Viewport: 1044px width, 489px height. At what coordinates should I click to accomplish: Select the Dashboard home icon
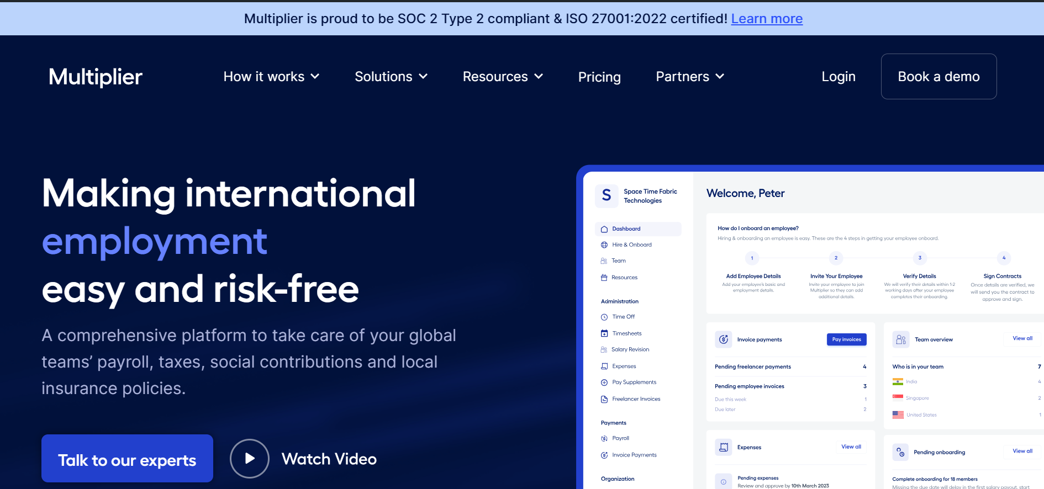[x=604, y=229]
